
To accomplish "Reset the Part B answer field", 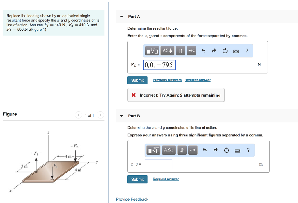I will [x=226, y=150].
